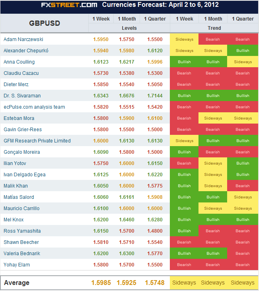Click Valeria Bednarik's Bearish 1 Quarter trend cell
Image resolution: width=259 pixels, height=291 pixels.
coord(242,253)
